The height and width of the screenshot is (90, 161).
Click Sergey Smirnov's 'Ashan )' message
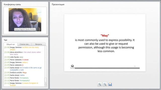(x=16, y=62)
